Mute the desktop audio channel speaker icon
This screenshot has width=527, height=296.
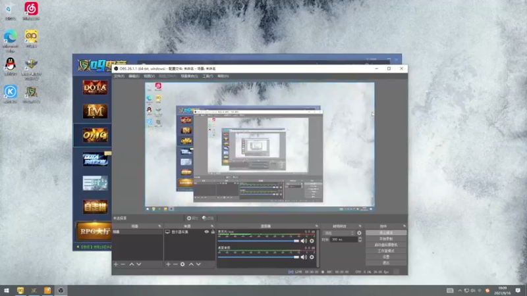(304, 257)
